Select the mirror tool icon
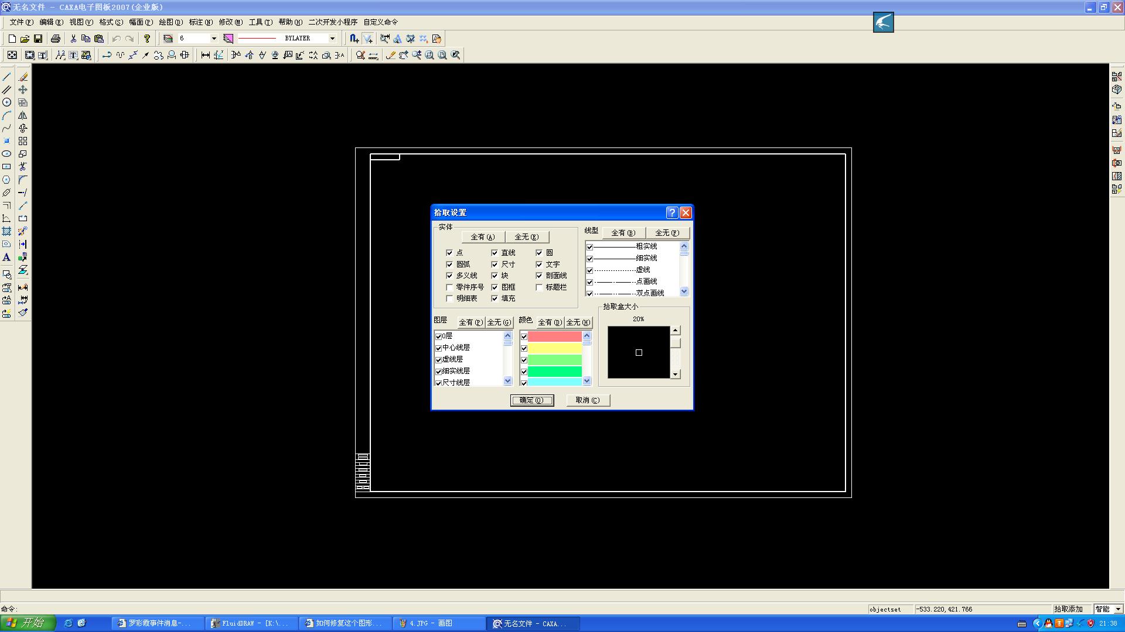This screenshot has height=632, width=1125. point(23,115)
